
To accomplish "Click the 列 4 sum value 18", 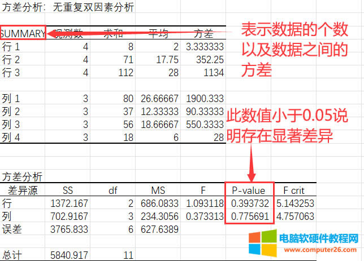I will click(128, 138).
